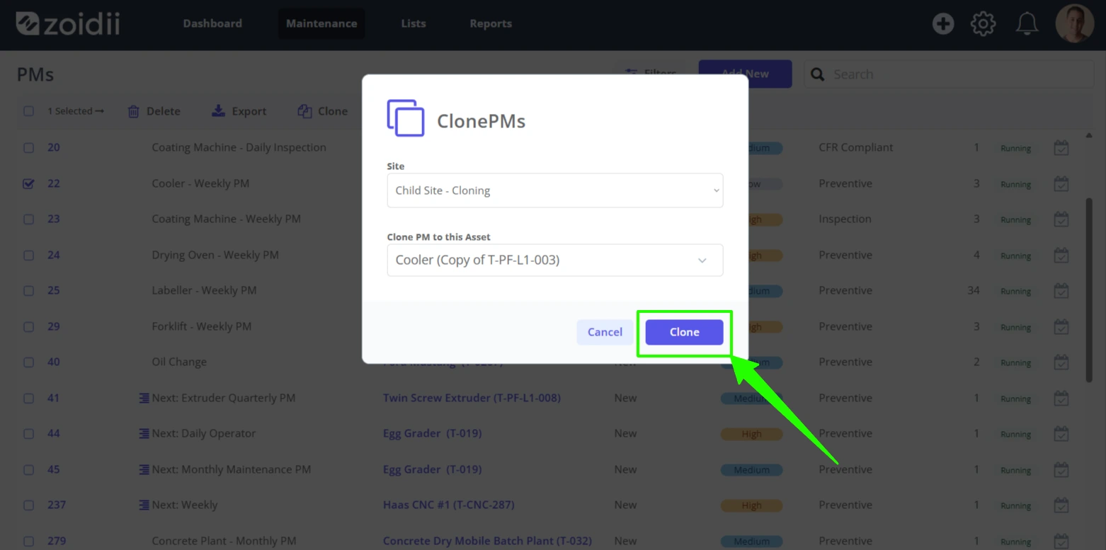Viewport: 1106px width, 550px height.
Task: Check the box for PM 23
Action: [28, 219]
